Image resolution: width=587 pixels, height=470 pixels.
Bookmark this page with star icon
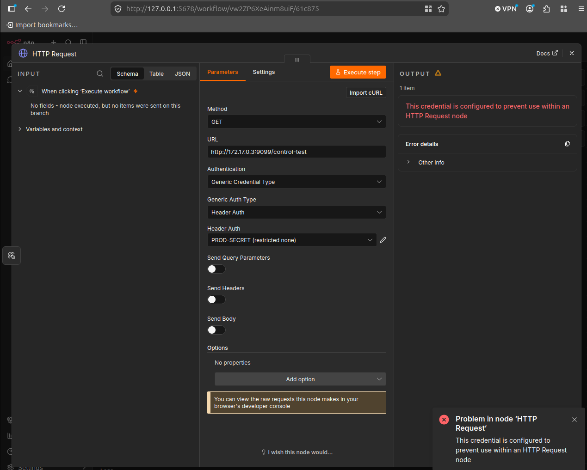441,9
